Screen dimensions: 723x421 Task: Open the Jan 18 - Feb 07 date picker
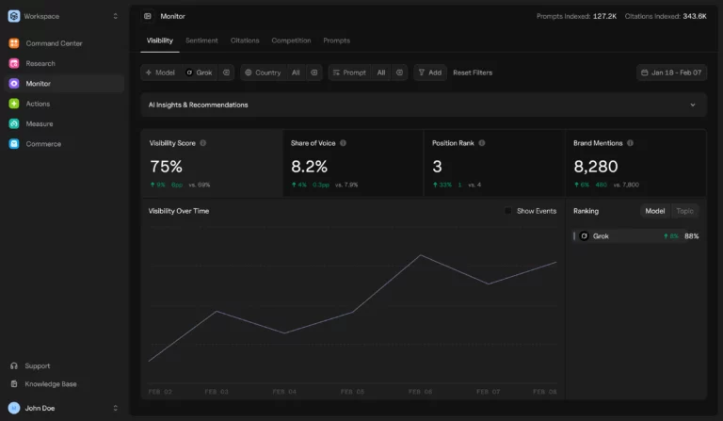671,73
